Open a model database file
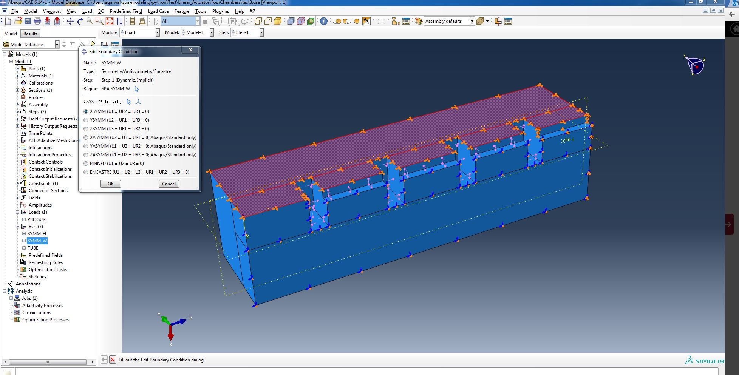 point(18,21)
